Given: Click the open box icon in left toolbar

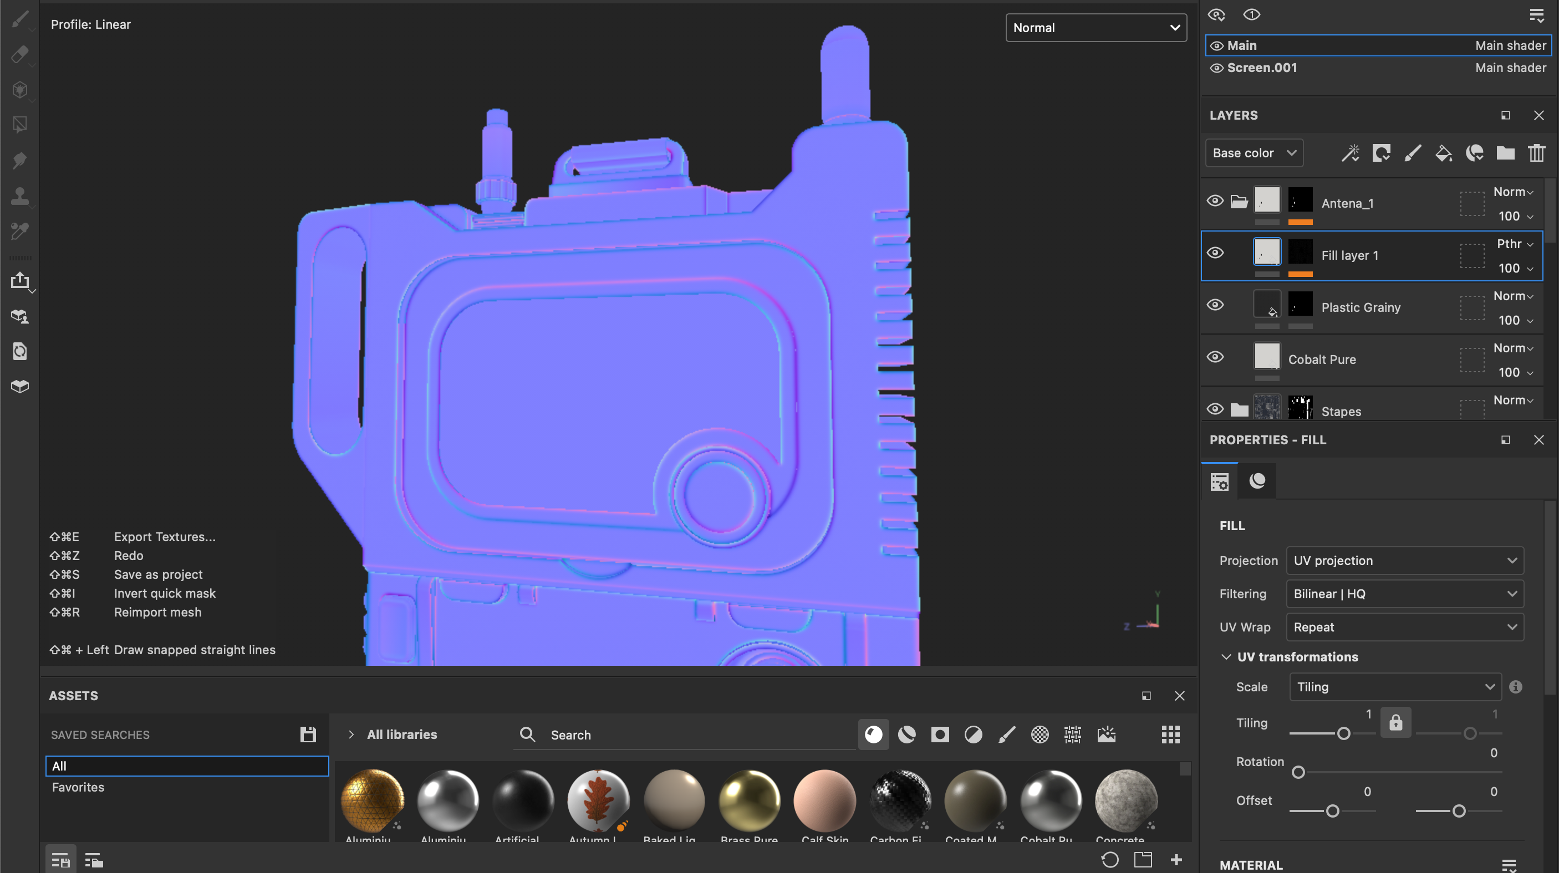Looking at the screenshot, I should point(19,386).
